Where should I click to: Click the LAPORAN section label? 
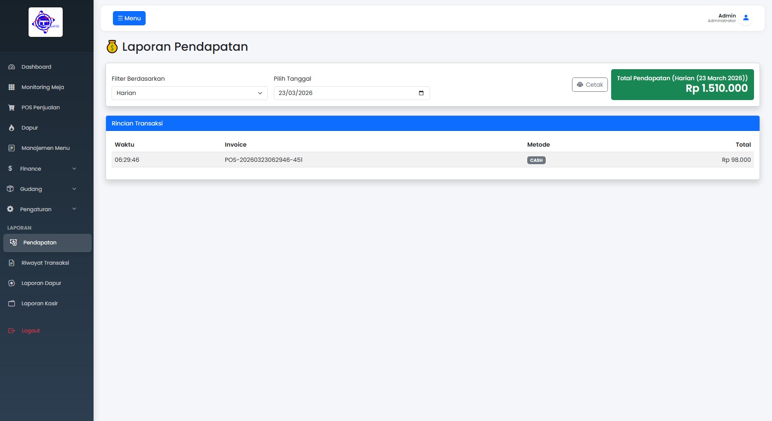pos(19,228)
